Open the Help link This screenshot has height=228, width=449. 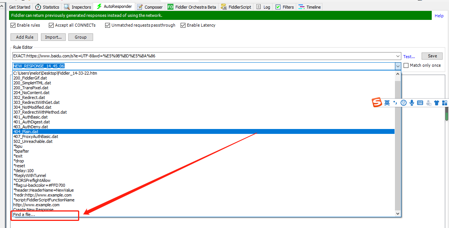click(x=439, y=16)
